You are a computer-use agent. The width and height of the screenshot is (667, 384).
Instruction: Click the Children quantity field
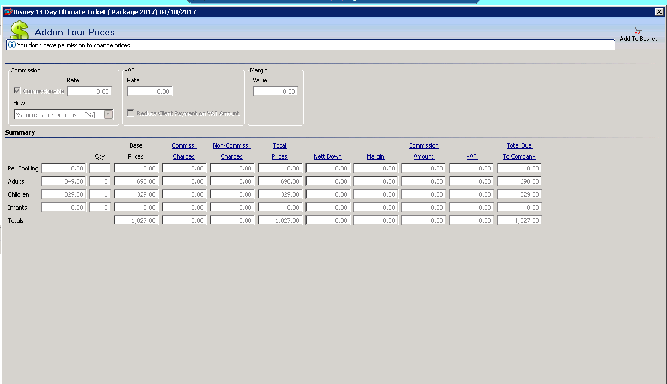(x=100, y=194)
